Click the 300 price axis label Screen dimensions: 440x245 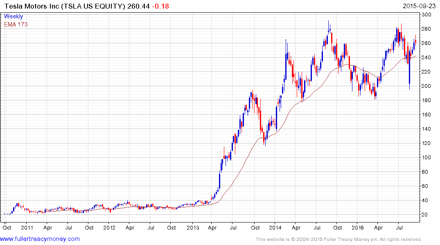pyautogui.click(x=426, y=15)
